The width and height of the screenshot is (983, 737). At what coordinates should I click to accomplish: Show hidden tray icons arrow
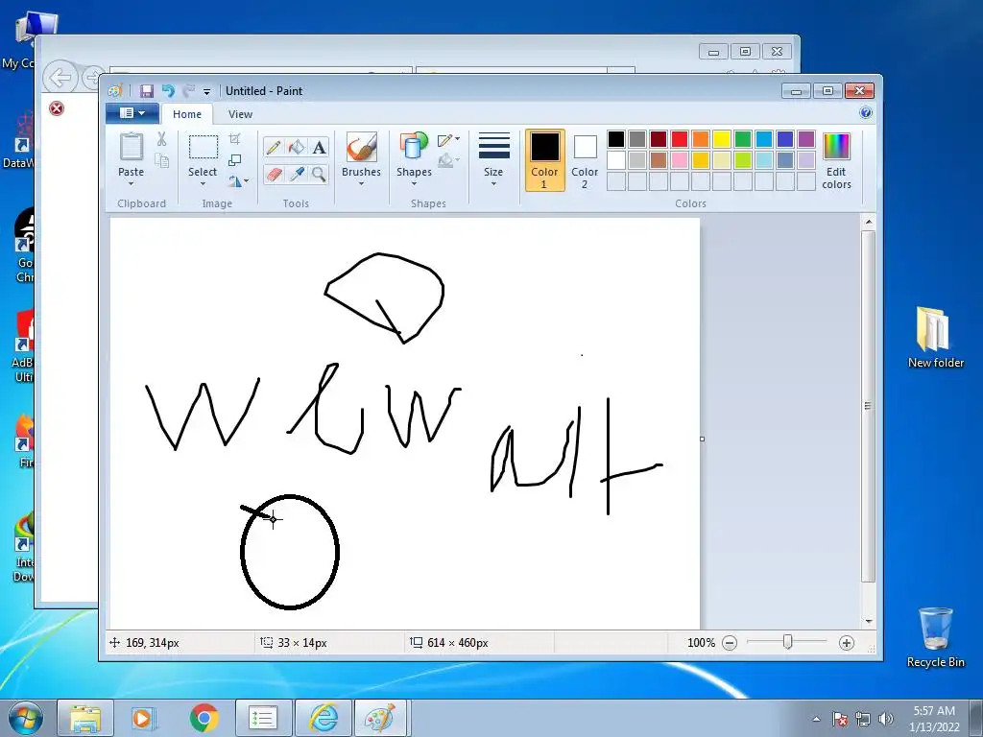pos(816,719)
